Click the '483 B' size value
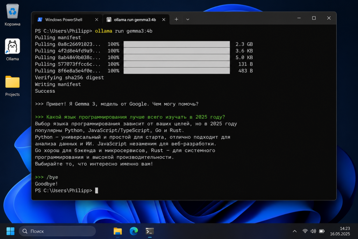 click(x=245, y=71)
